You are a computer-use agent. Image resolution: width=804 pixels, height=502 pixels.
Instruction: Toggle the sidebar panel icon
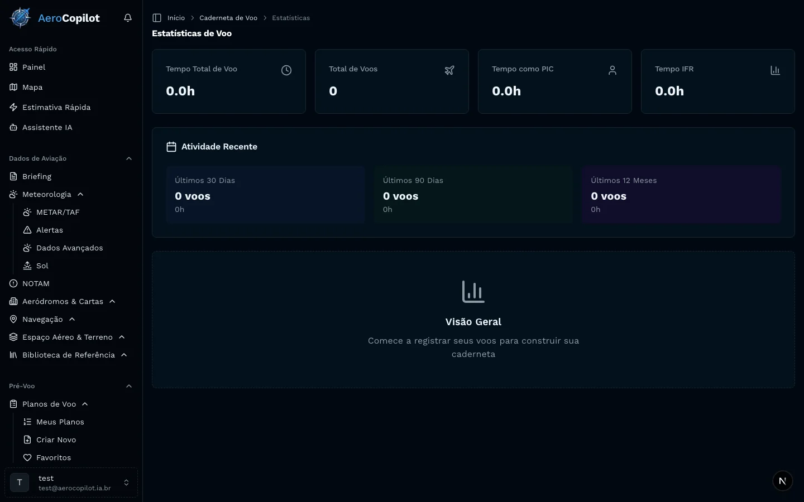tap(157, 18)
